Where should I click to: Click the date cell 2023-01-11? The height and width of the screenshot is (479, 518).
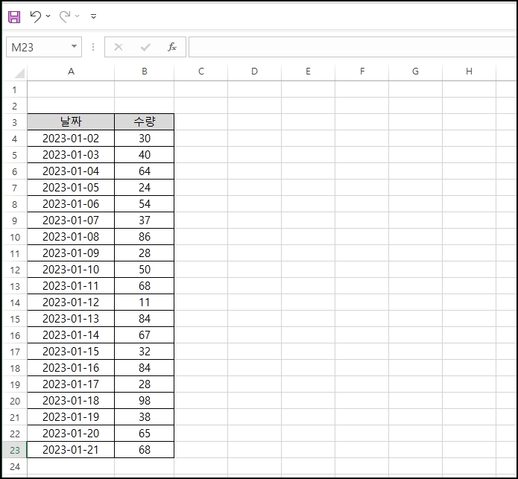click(x=71, y=286)
